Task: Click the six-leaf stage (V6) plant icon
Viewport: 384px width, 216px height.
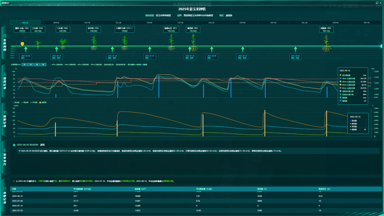Action: click(63, 44)
